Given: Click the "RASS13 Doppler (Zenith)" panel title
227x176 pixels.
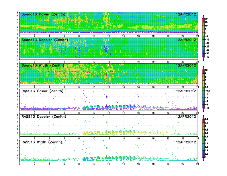Looking at the screenshot, I should (x=44, y=116).
